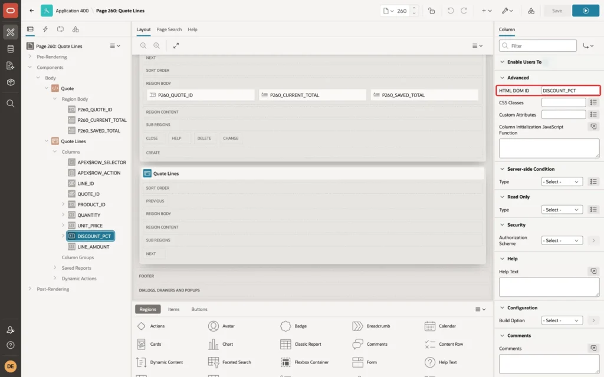Open the Help question mark icon in the sidebar
The width and height of the screenshot is (604, 377).
(x=11, y=345)
